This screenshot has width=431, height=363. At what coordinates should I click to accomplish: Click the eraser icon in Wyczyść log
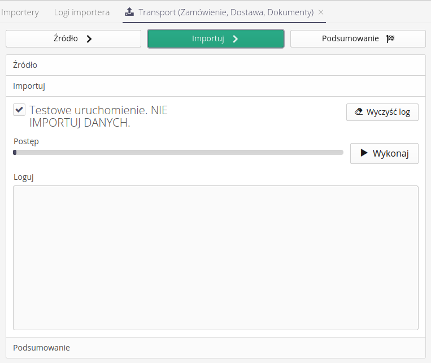coord(358,112)
